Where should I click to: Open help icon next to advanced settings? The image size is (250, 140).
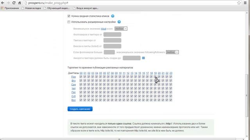119,22
